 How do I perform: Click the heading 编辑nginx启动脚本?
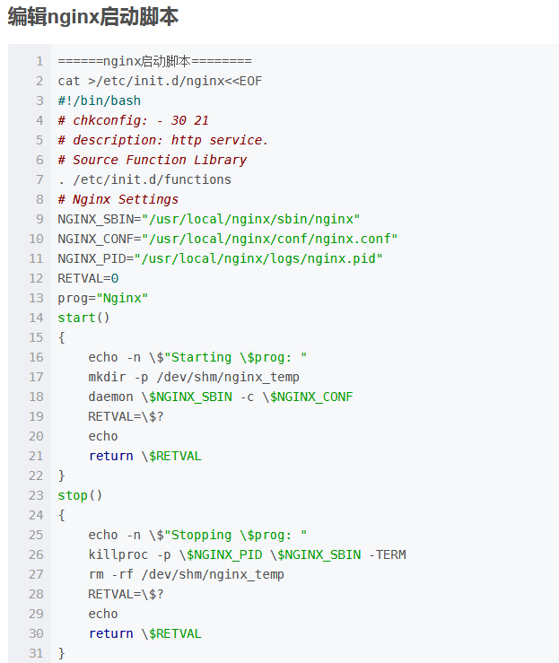pyautogui.click(x=93, y=17)
